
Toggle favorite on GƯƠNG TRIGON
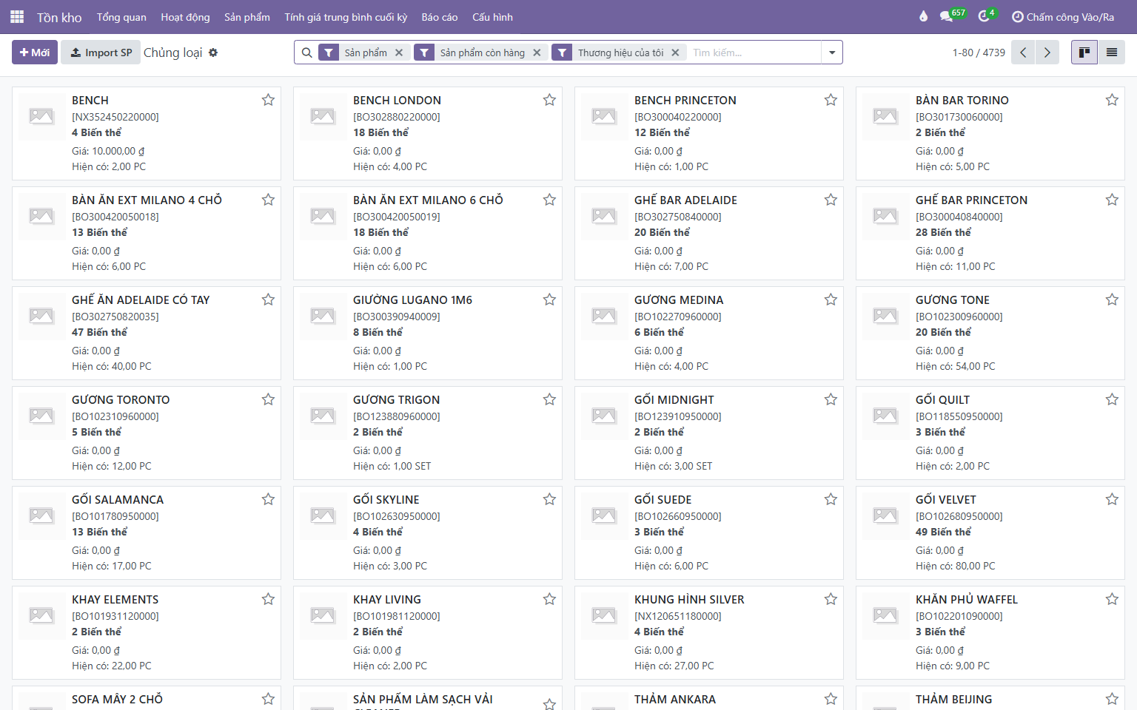click(549, 399)
